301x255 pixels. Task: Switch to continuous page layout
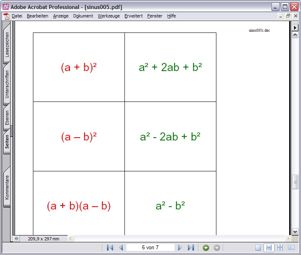coord(269,248)
